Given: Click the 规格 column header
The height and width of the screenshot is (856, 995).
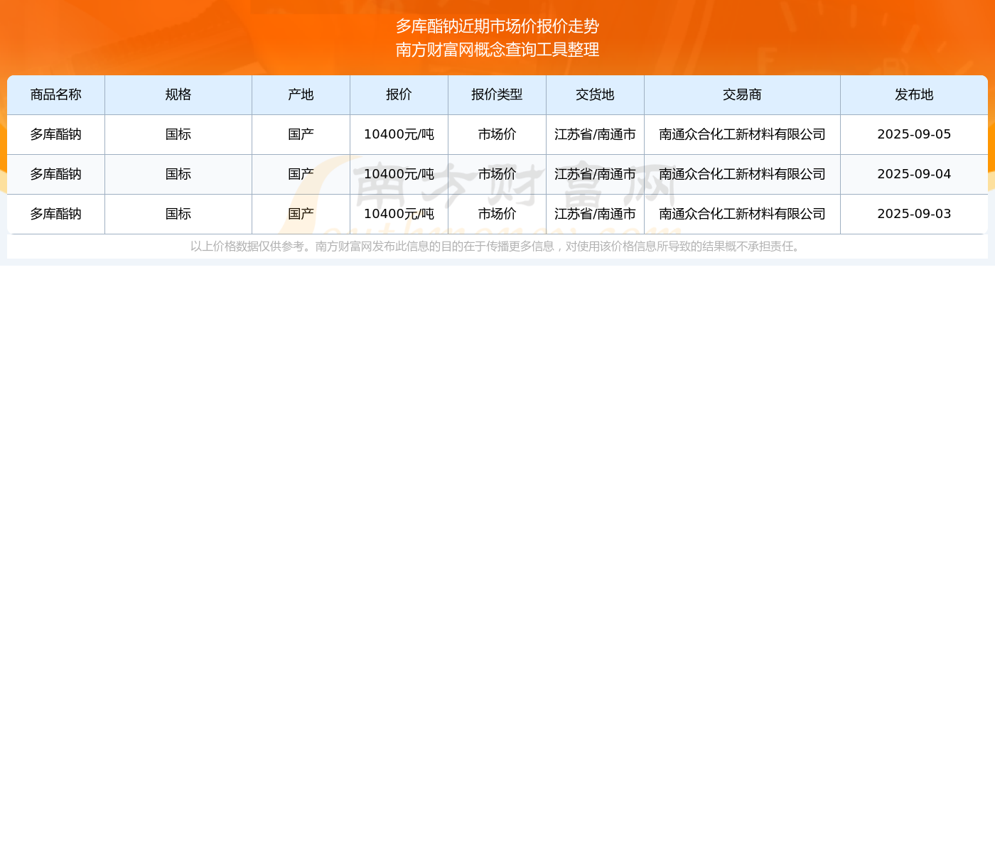Looking at the screenshot, I should tap(178, 95).
